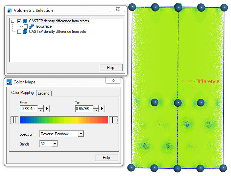The width and height of the screenshot is (231, 176).
Task: Click Help in the Volumetric Selection dialog
Action: [110, 68]
